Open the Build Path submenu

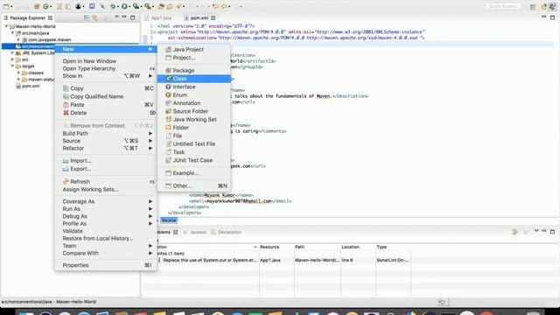click(x=106, y=134)
